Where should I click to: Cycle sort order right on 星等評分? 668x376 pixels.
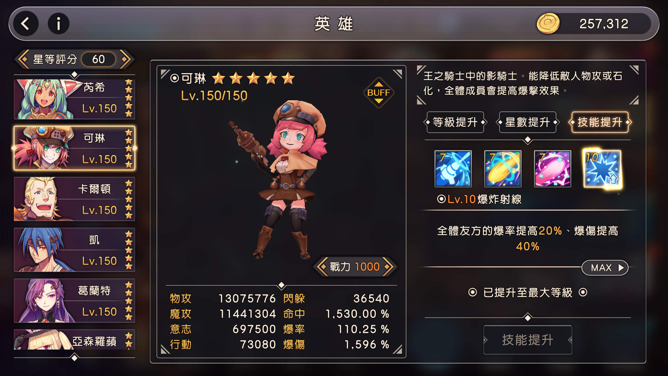(125, 59)
